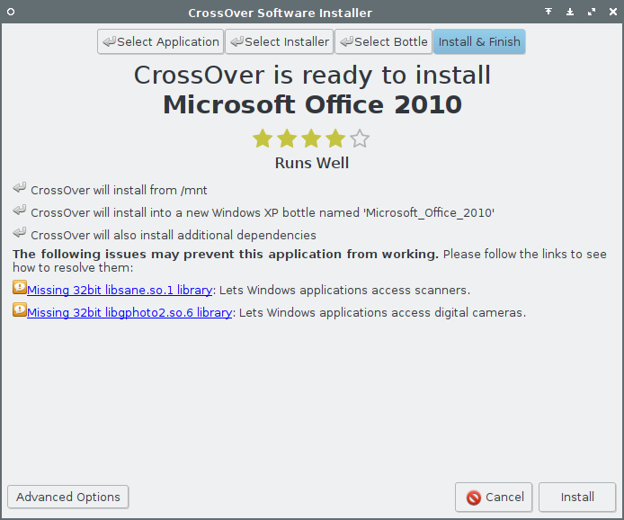
Task: Open Advanced Options
Action: point(68,497)
